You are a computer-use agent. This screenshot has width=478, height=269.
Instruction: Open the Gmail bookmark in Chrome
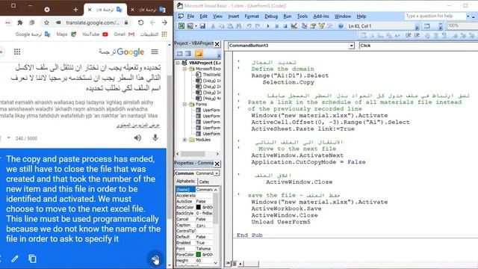click(x=124, y=34)
